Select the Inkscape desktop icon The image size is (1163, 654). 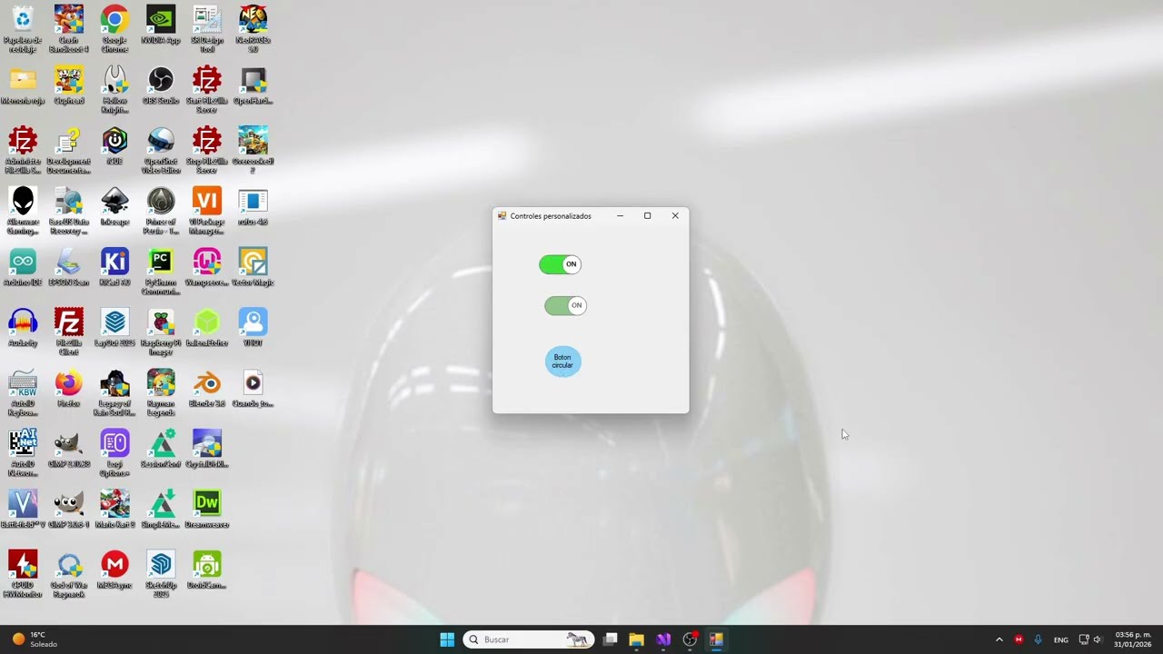tap(114, 207)
